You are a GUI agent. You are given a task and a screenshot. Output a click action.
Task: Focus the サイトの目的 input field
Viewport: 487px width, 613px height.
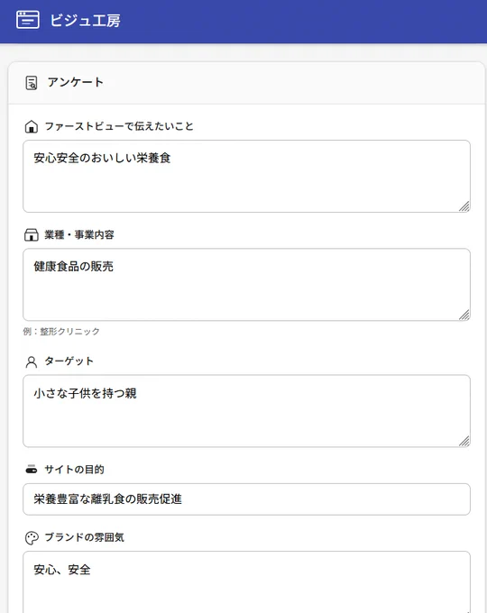[x=246, y=499]
